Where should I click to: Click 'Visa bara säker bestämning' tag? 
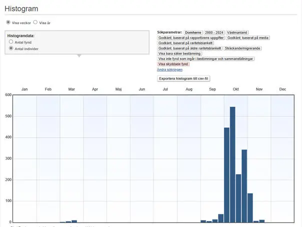pyautogui.click(x=179, y=54)
